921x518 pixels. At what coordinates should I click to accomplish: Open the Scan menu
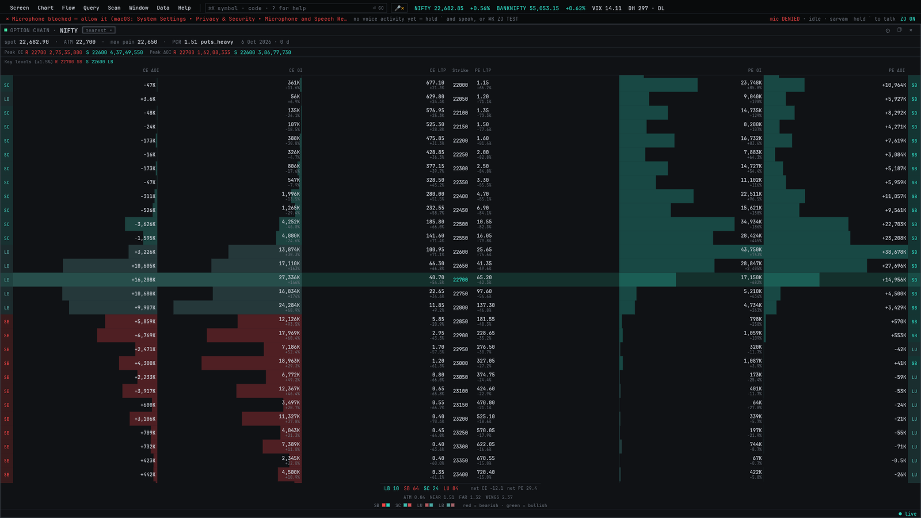(114, 8)
